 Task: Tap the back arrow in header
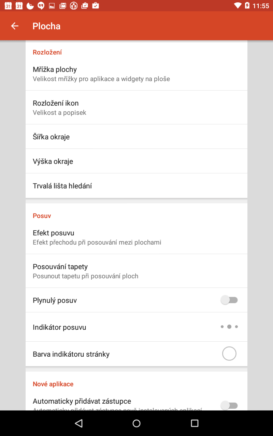pos(15,26)
